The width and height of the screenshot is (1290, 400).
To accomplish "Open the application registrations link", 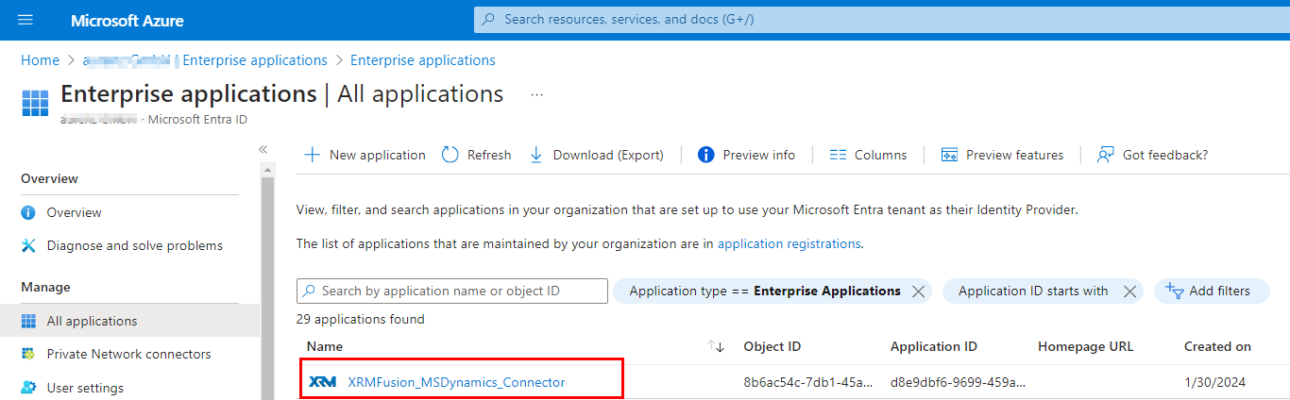I will 789,243.
